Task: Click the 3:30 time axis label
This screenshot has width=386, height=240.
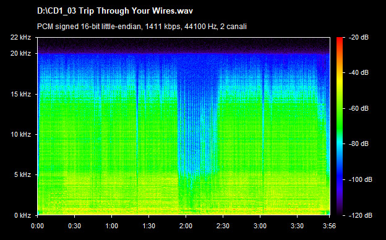Action: (297, 226)
